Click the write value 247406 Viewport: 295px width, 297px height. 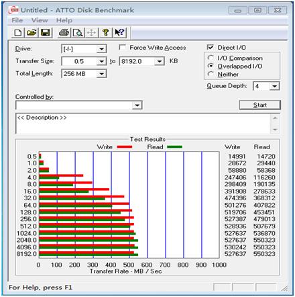(235, 177)
